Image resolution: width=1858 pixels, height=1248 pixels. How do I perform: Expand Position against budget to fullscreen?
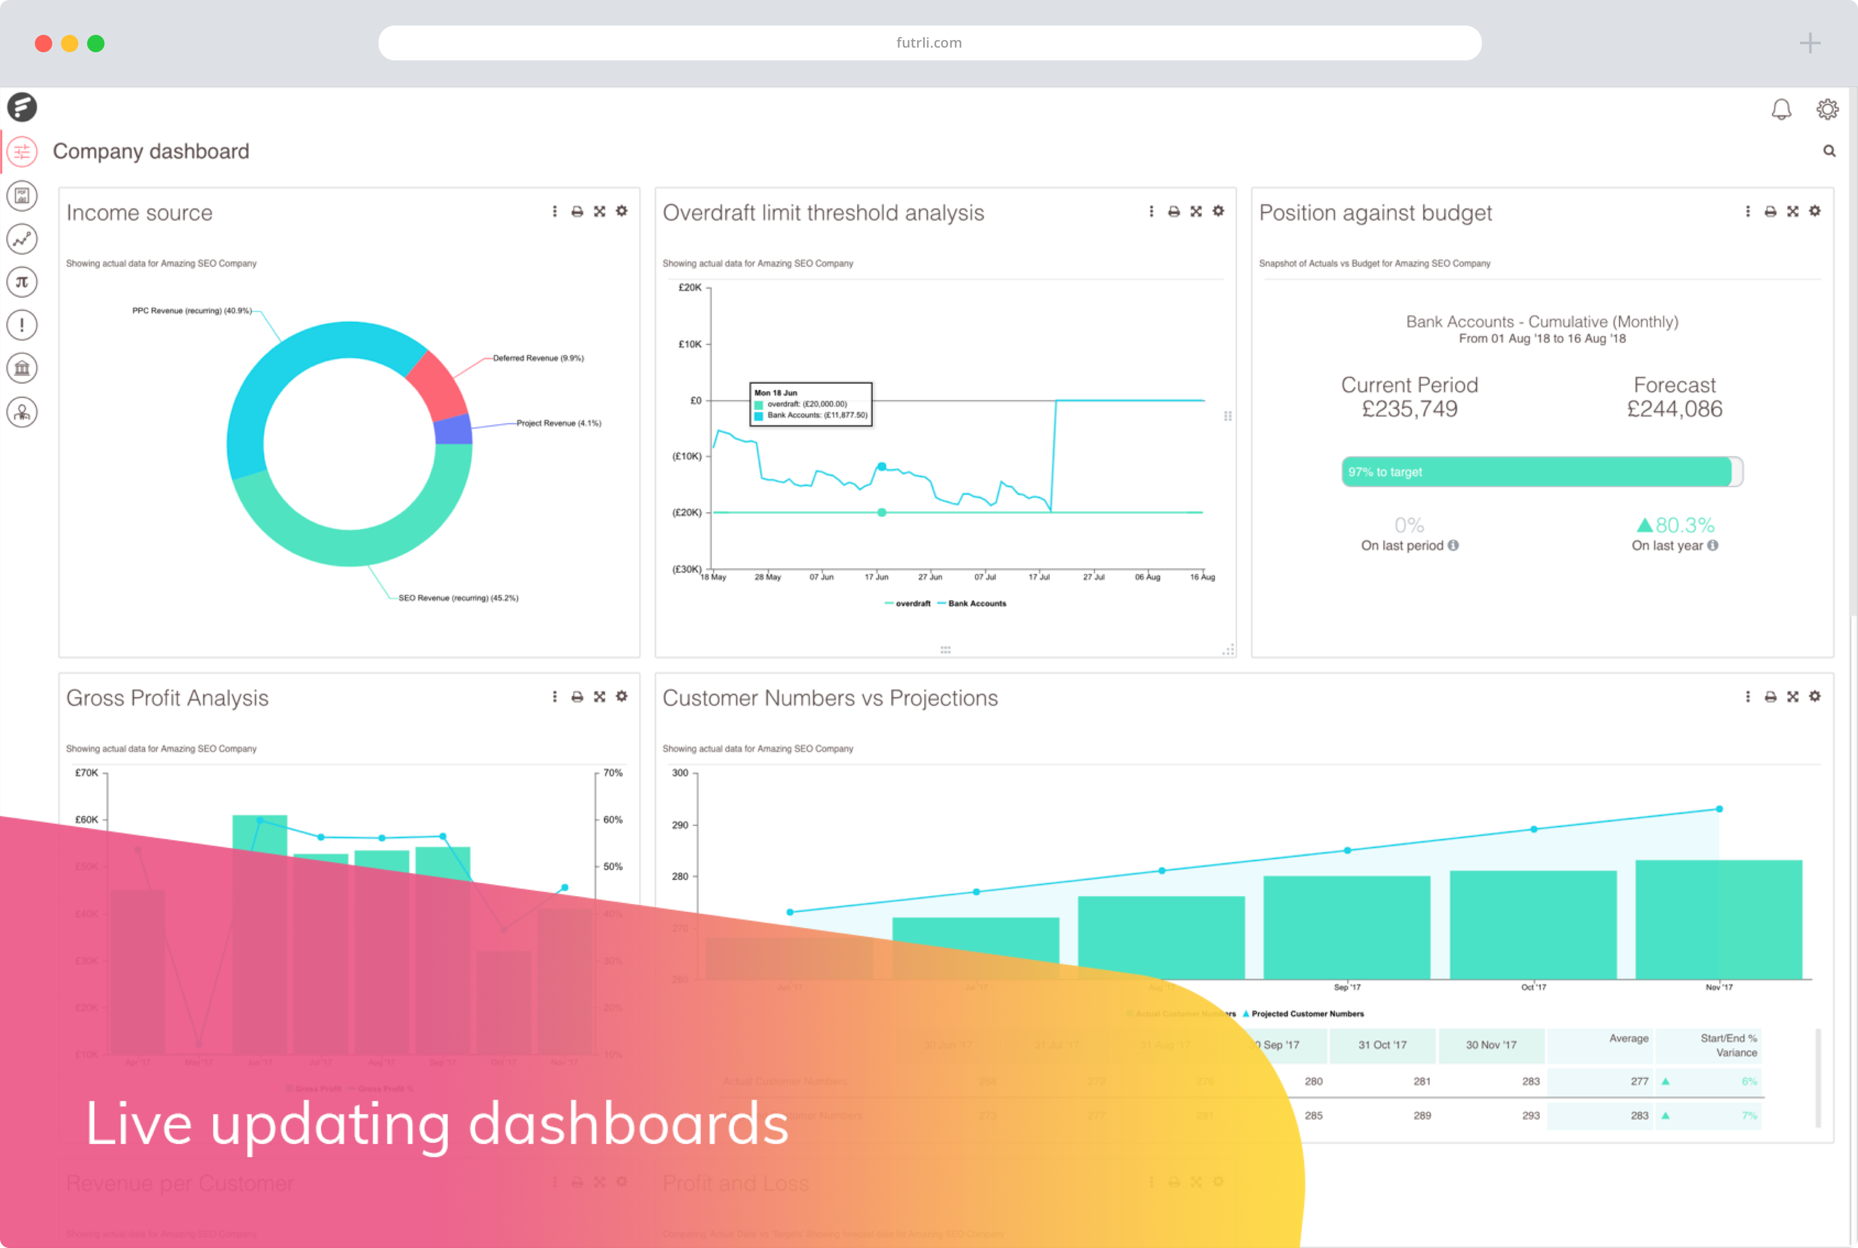1793,211
